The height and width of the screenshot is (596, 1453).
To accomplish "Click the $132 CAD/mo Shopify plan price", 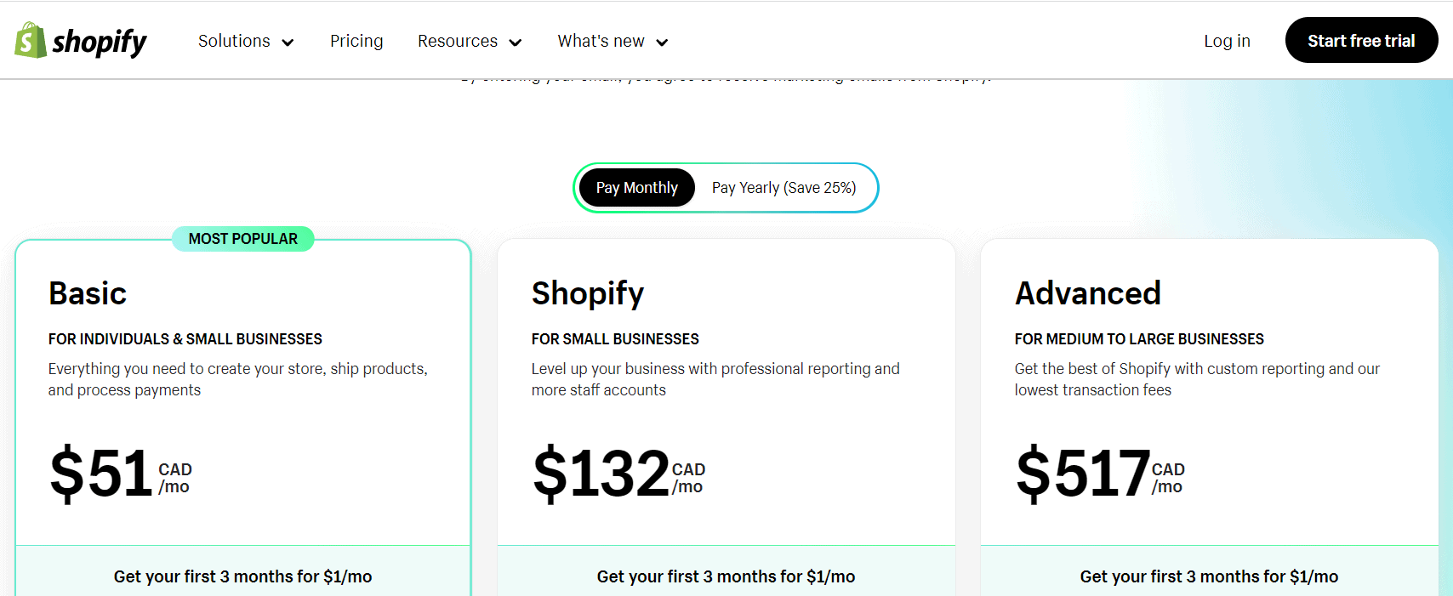I will (618, 474).
